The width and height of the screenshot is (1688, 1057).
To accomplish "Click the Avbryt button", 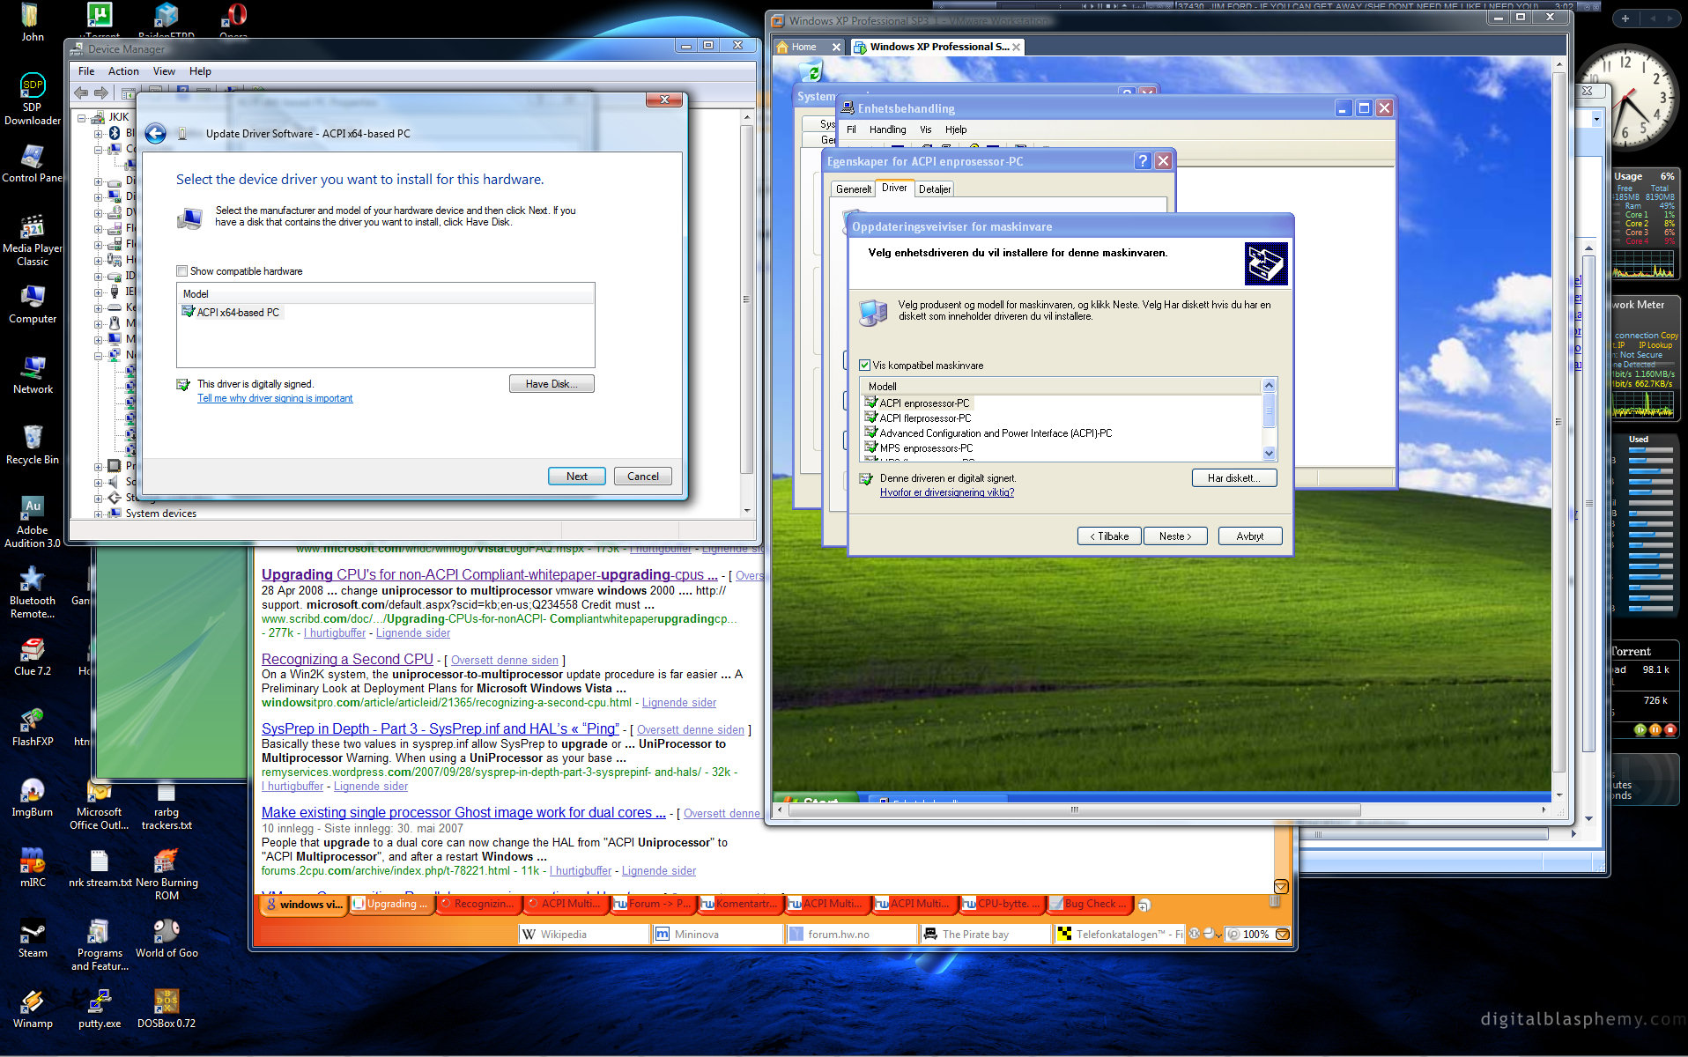I will pos(1250,536).
